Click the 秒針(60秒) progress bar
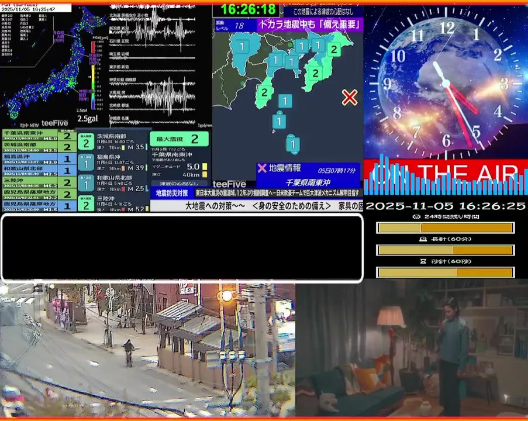This screenshot has height=421, width=528. 445,272
